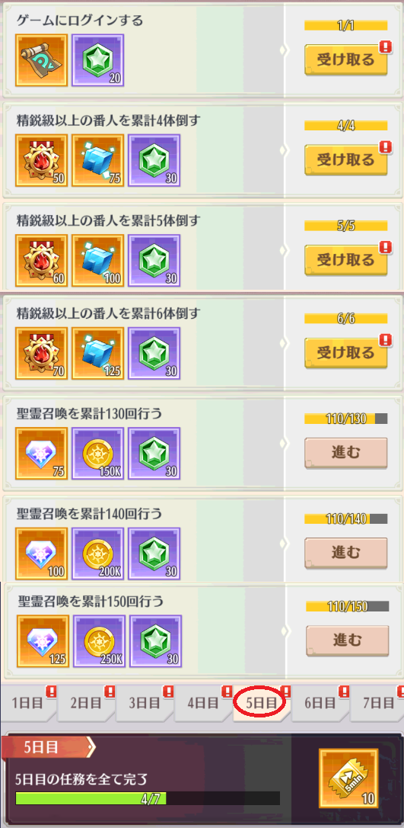Click the green 4/7 completion progress bar
Screen dimensions: 404x828
point(148,798)
